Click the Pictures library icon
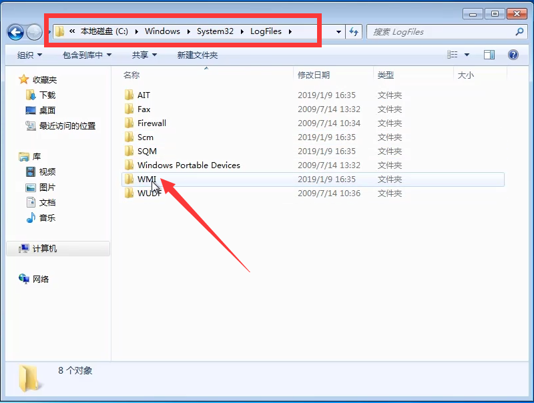The image size is (534, 403). (31, 187)
